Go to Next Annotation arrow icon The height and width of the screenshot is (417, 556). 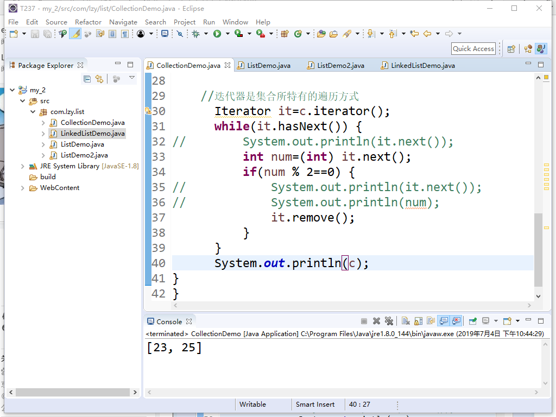371,34
